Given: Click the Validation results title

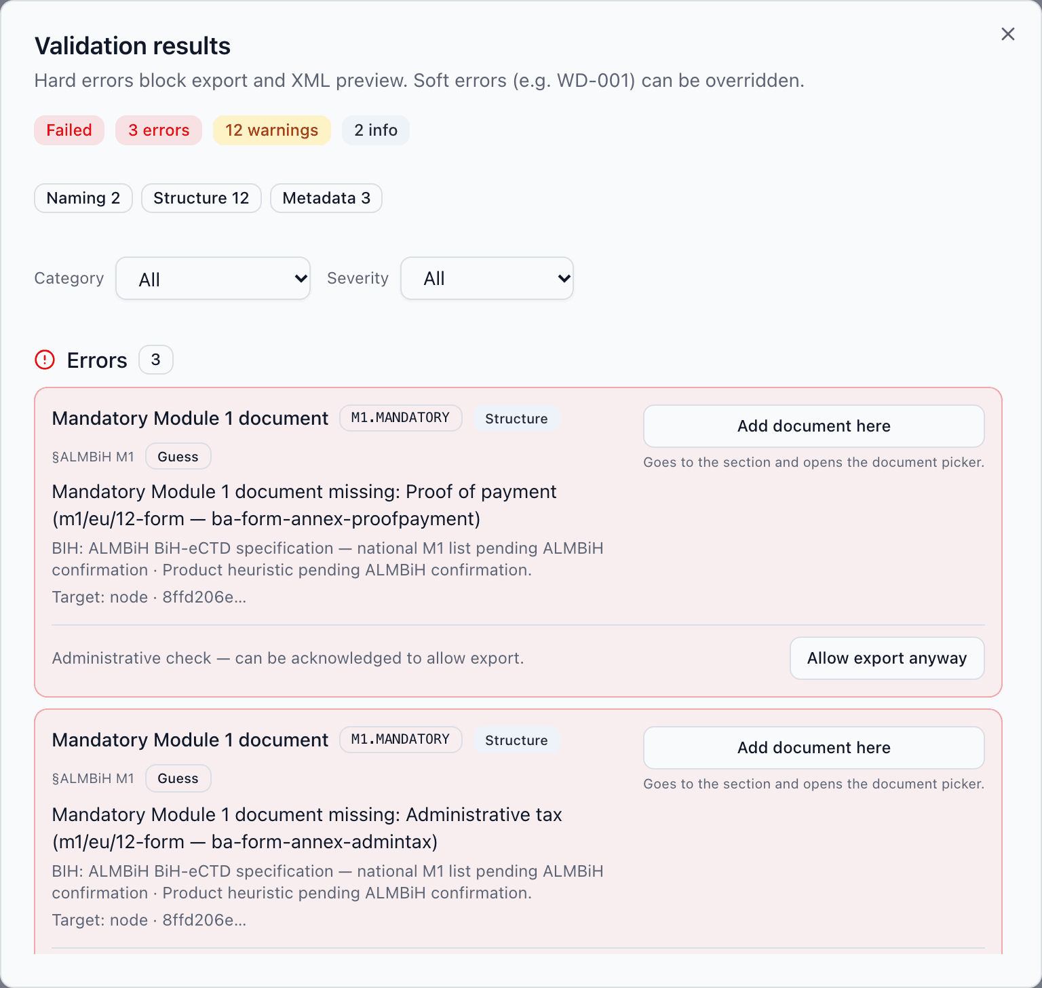Looking at the screenshot, I should [133, 46].
